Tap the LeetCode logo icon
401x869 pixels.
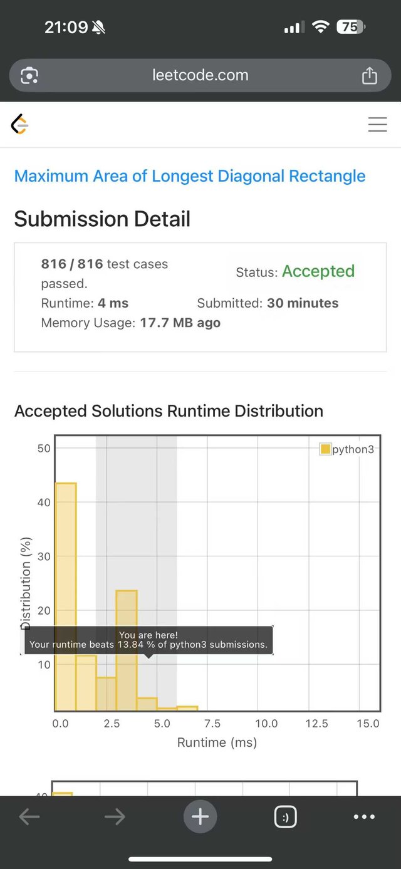pyautogui.click(x=20, y=125)
